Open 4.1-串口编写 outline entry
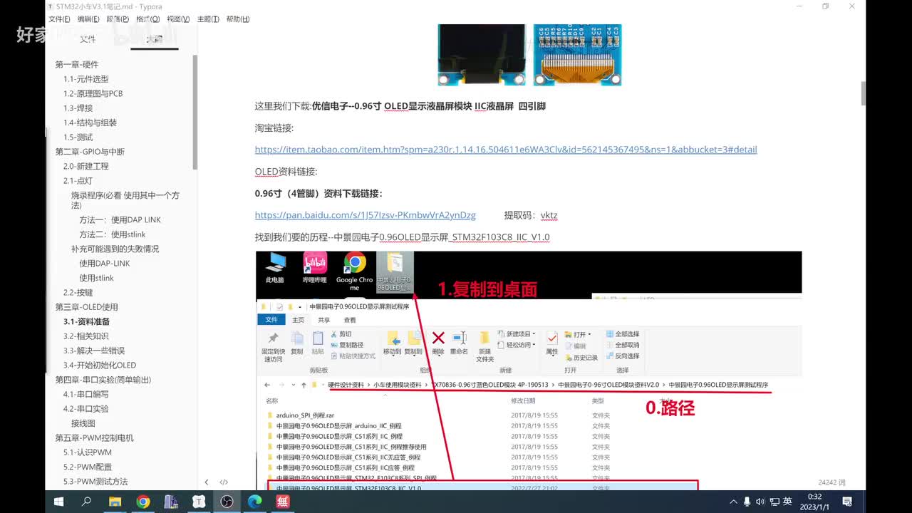 (86, 395)
